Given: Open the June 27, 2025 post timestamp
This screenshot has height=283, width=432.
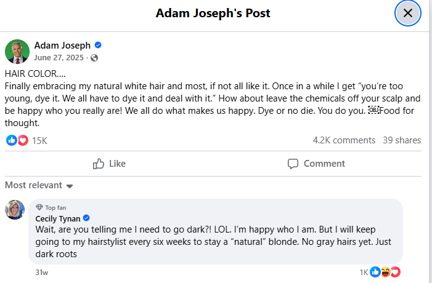Looking at the screenshot, I should tap(60, 58).
